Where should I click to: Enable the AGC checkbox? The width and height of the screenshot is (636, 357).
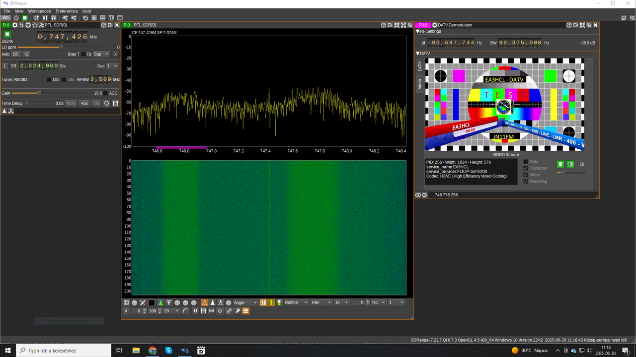105,93
